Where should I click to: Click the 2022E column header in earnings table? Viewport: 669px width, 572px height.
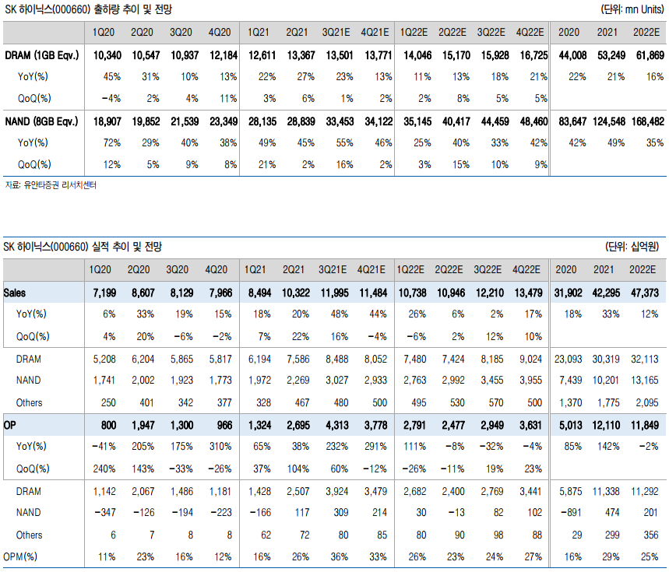pyautogui.click(x=642, y=270)
